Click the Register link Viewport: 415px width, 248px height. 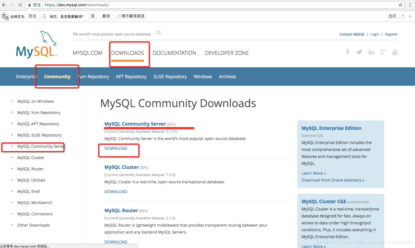click(391, 34)
